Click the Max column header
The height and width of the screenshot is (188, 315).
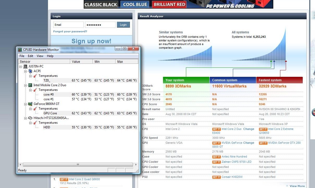[127, 61]
